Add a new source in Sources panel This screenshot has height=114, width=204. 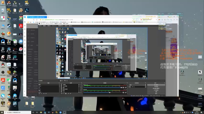[61, 93]
